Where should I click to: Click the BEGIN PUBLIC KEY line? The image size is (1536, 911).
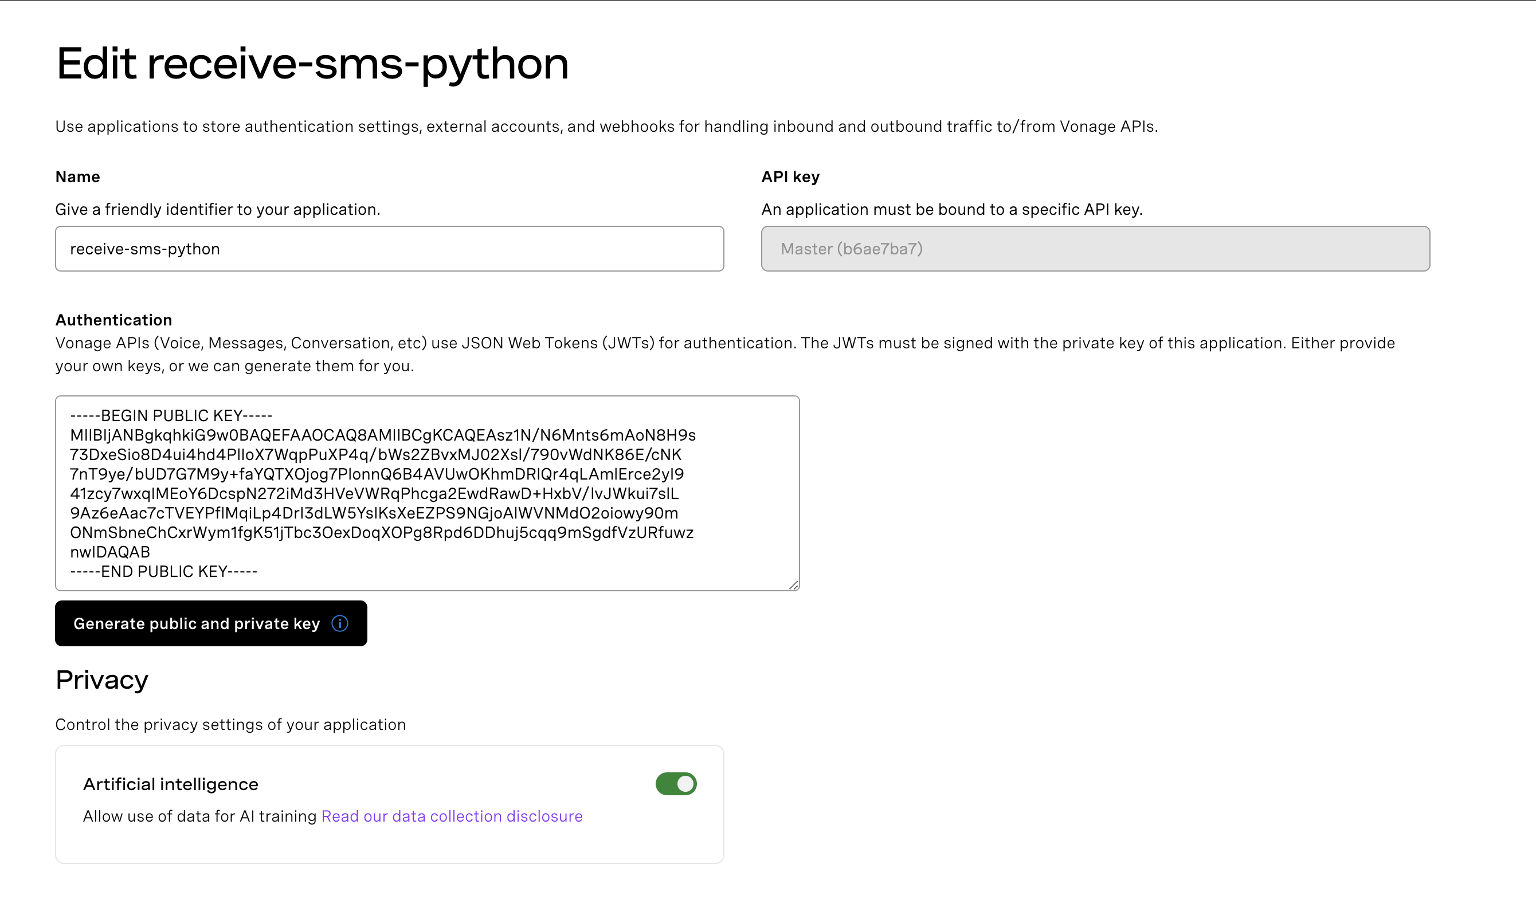171,415
